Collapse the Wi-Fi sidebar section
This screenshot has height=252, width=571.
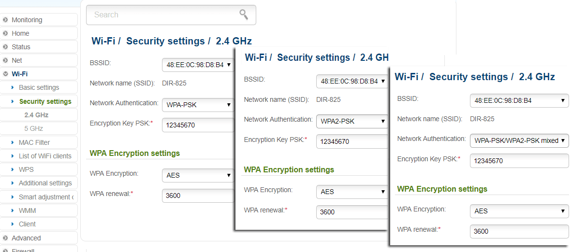point(19,74)
